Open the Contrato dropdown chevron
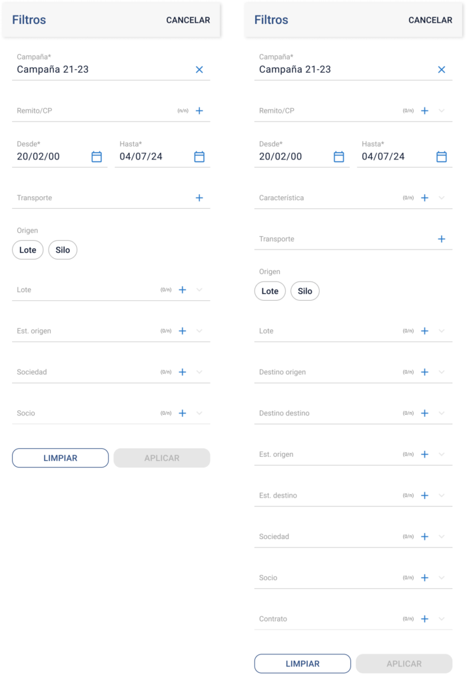 441,619
